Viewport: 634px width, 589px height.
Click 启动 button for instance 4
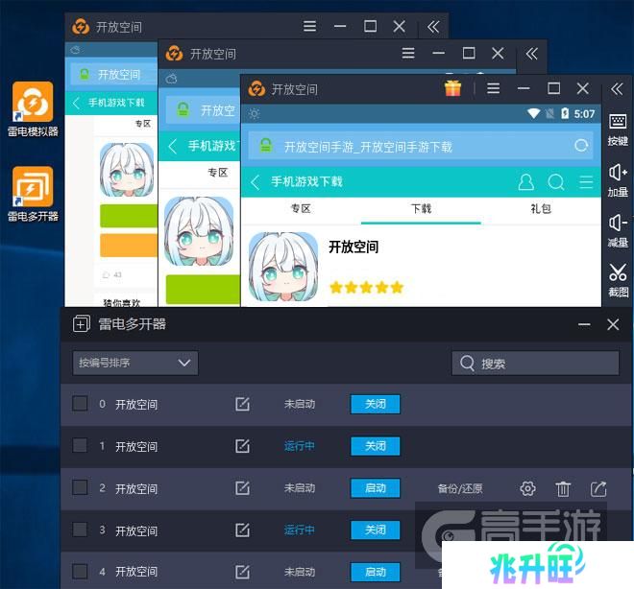(x=376, y=572)
